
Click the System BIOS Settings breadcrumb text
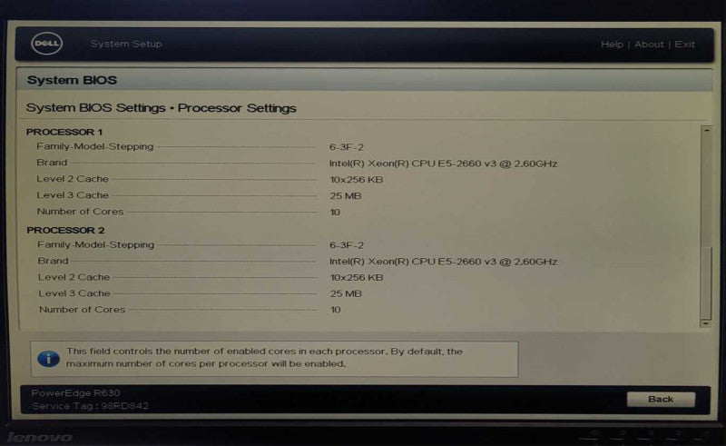point(96,107)
